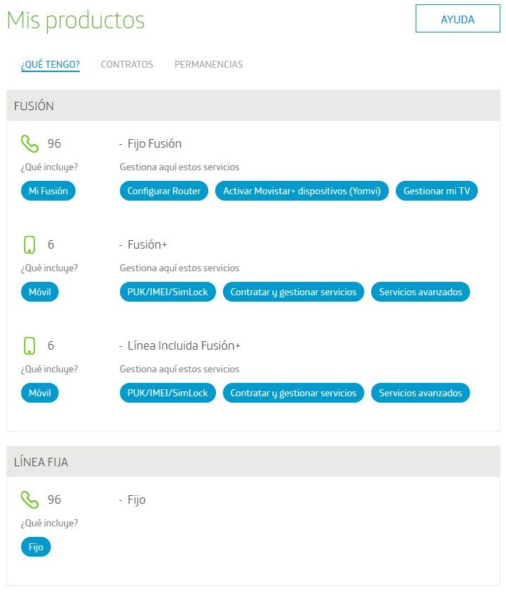Click Contratar y gestionar servicios for Fusión+
This screenshot has width=506, height=592.
294,292
